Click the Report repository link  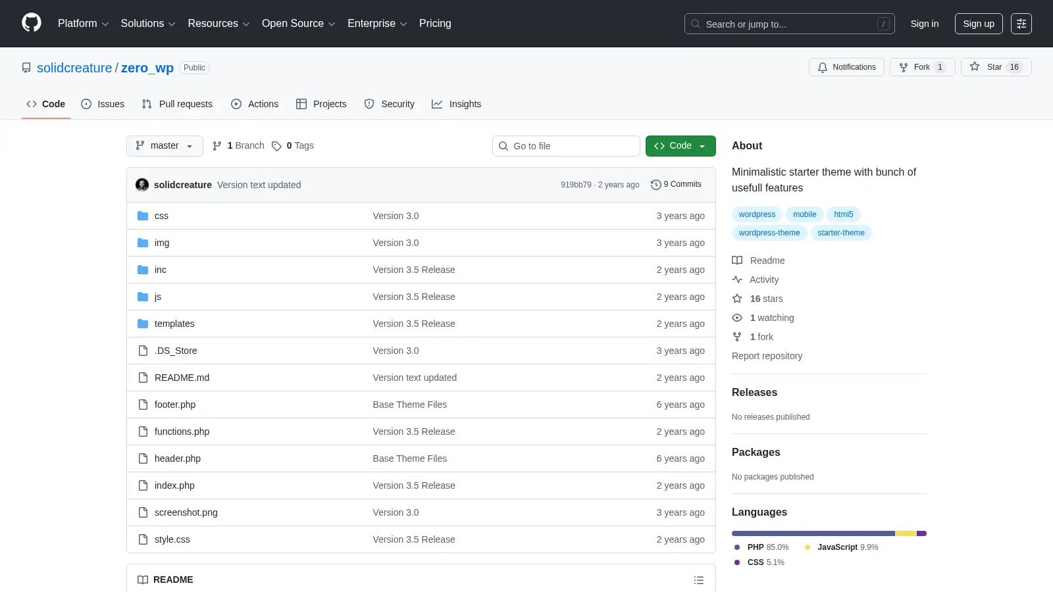click(767, 356)
